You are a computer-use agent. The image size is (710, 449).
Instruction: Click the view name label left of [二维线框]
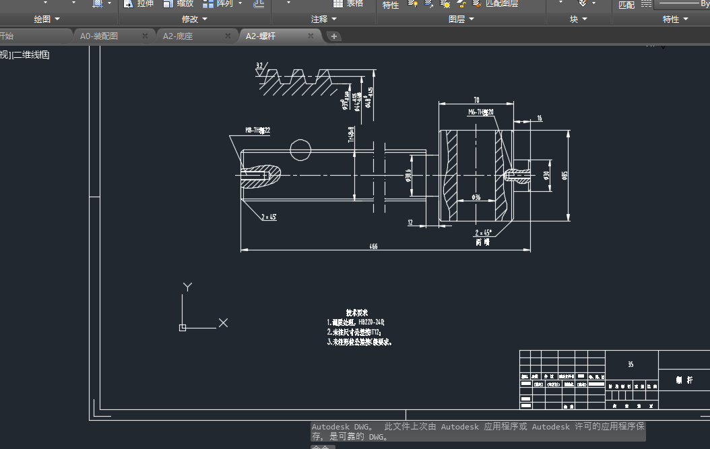[x=5, y=55]
